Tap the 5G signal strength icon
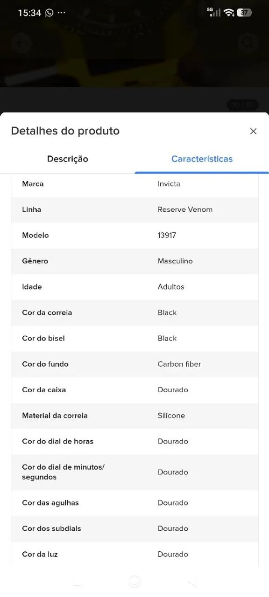The height and width of the screenshot is (597, 269). (214, 12)
